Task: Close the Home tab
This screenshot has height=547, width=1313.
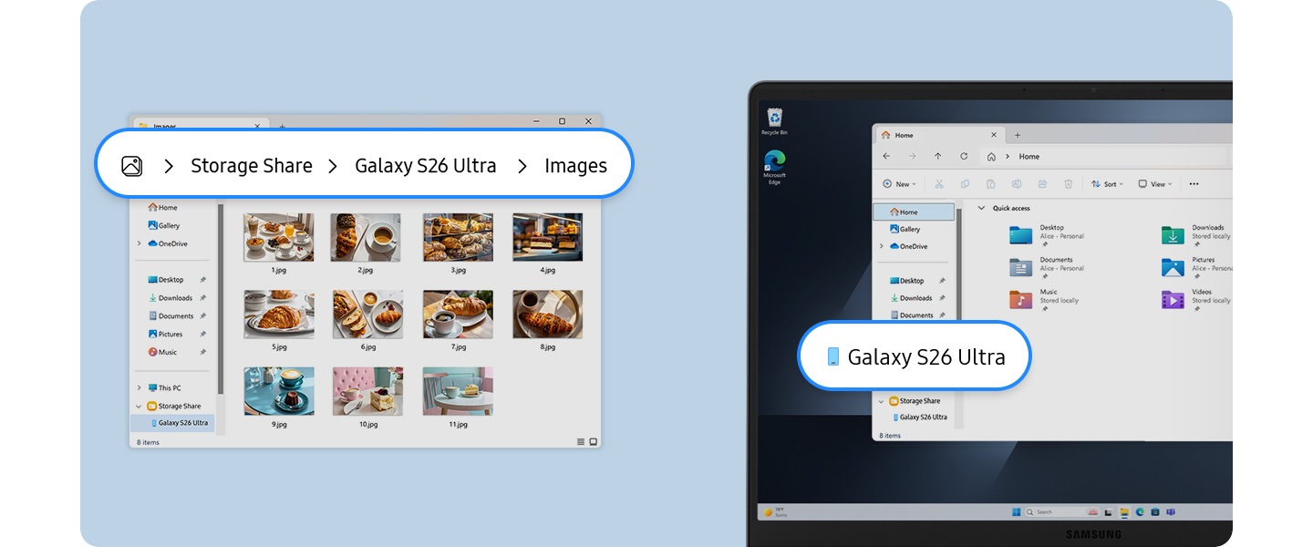Action: click(996, 135)
